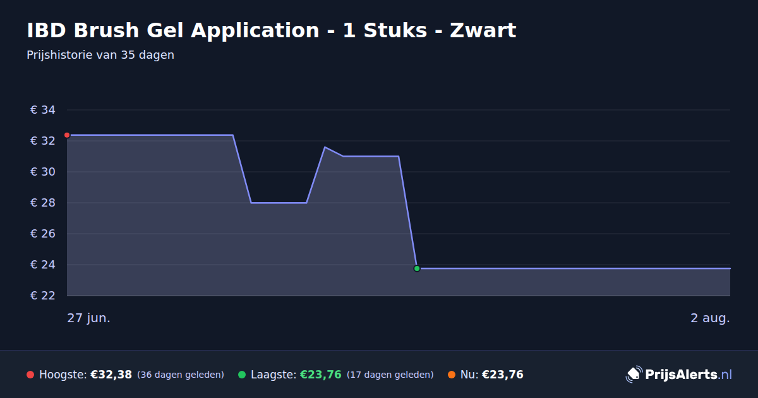Click the 'Laagste:' label
The width and height of the screenshot is (758, 398).
click(274, 375)
